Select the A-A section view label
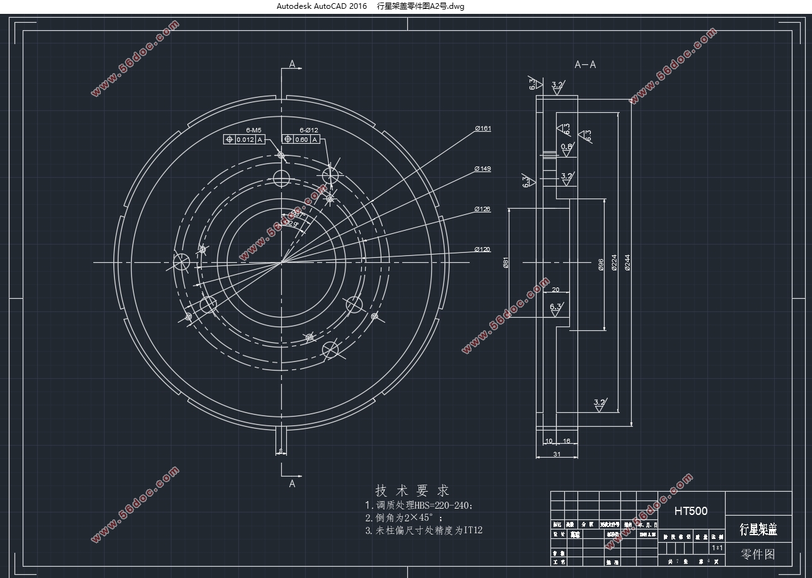 pos(585,64)
